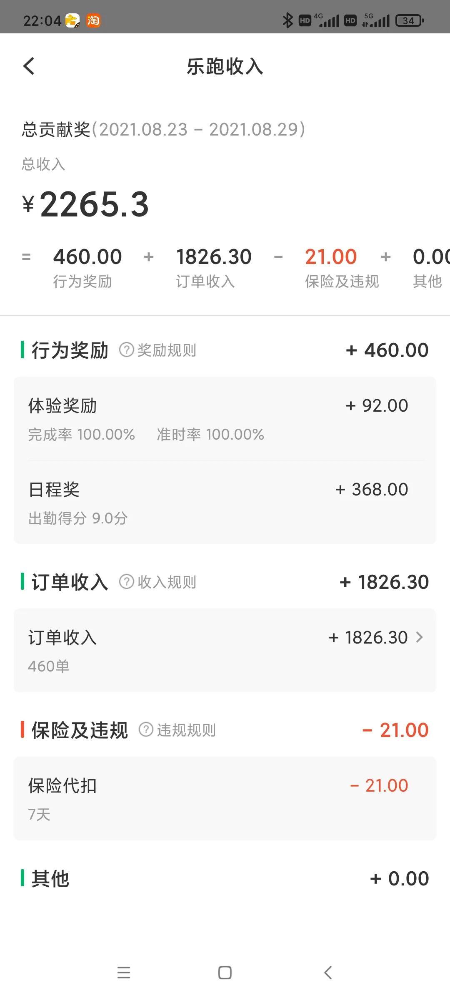View 违规规则 violation rules link

tap(186, 730)
